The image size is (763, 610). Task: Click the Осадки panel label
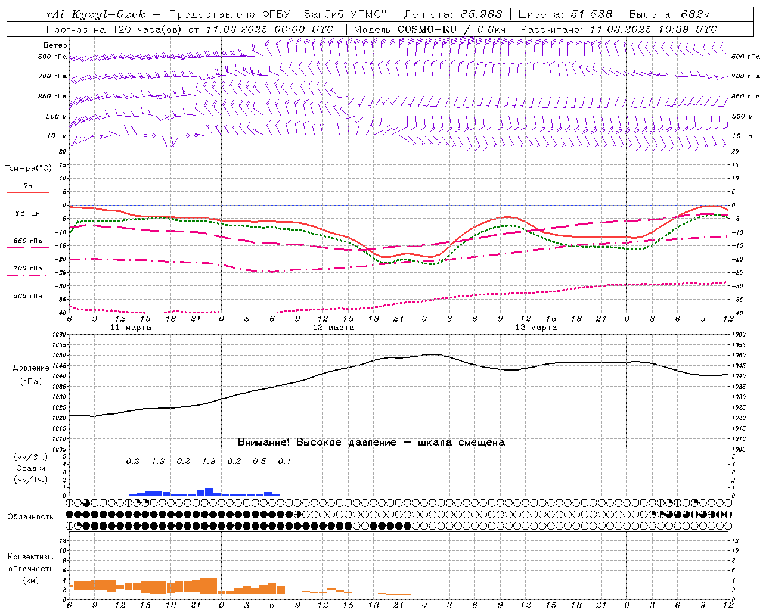(31, 468)
